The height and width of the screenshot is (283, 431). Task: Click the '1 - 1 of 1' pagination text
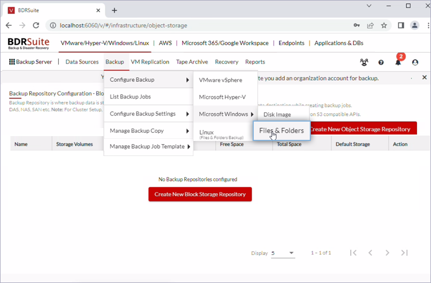tap(321, 253)
